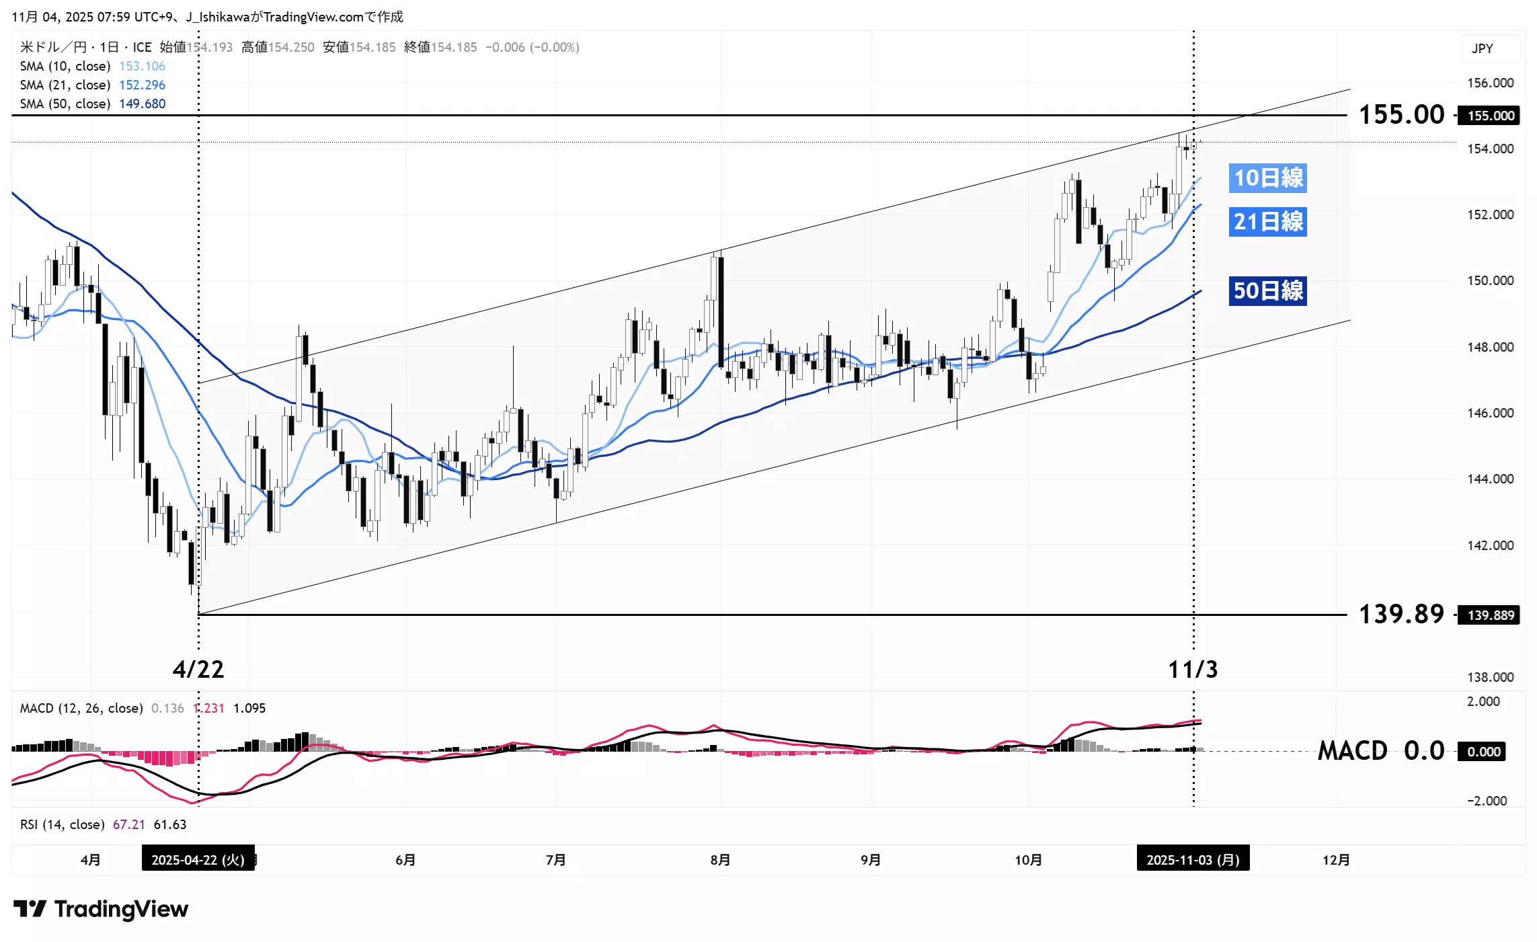1537x942 pixels.
Task: Click the 11/3 annotation text
Action: 1193,670
